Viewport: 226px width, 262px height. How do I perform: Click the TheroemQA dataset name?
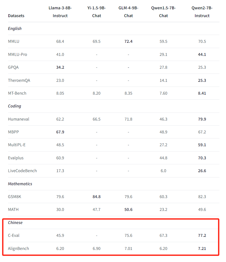pyautogui.click(x=19, y=80)
